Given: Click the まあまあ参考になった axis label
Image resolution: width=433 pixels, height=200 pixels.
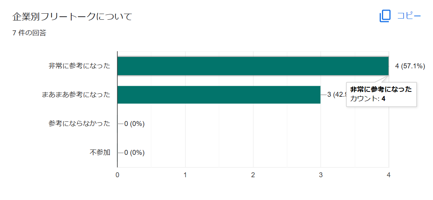Looking at the screenshot, I should click(76, 94).
